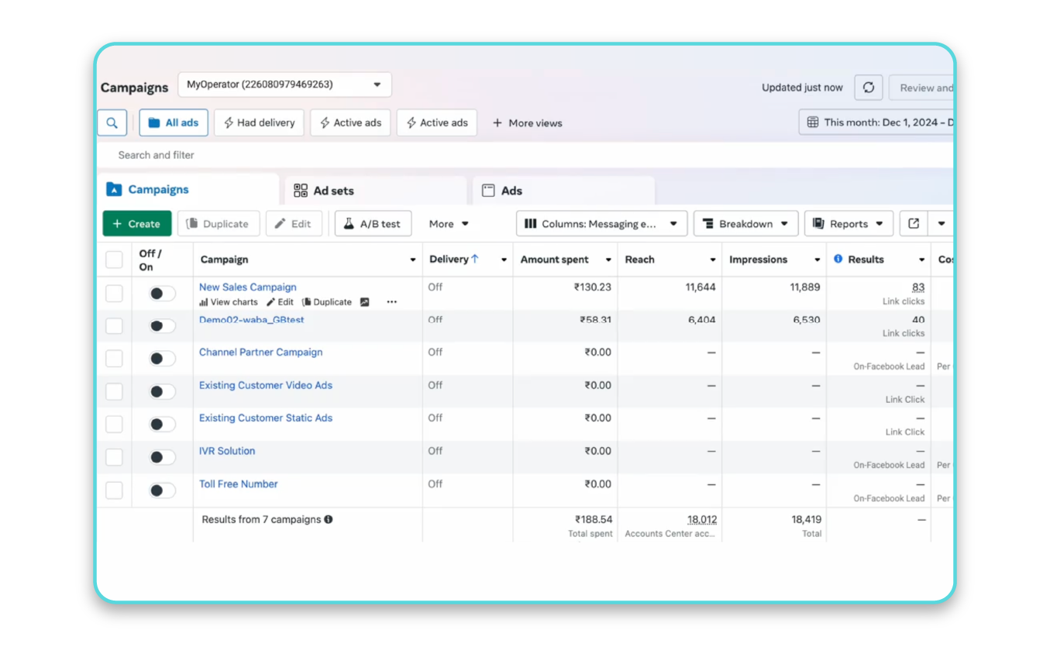Viewport: 1050px width, 647px height.
Task: Open the search icon next to All ads
Action: pyautogui.click(x=112, y=122)
